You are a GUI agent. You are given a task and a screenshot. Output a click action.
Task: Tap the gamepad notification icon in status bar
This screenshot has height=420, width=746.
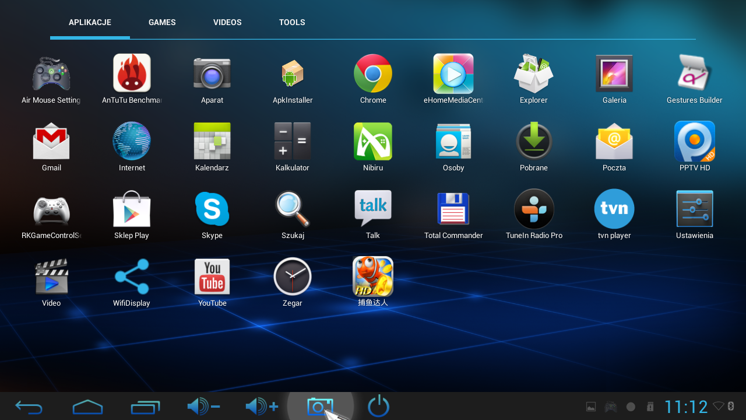pos(610,407)
